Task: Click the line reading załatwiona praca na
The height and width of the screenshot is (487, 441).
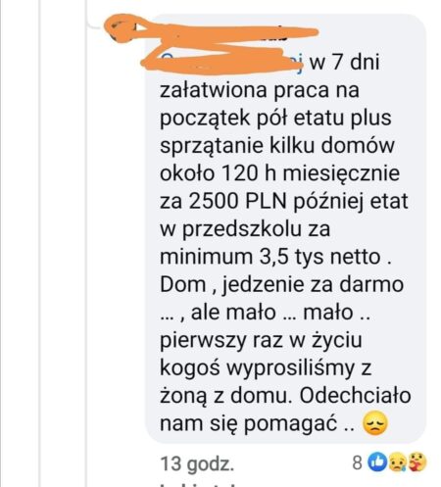Action: click(260, 89)
